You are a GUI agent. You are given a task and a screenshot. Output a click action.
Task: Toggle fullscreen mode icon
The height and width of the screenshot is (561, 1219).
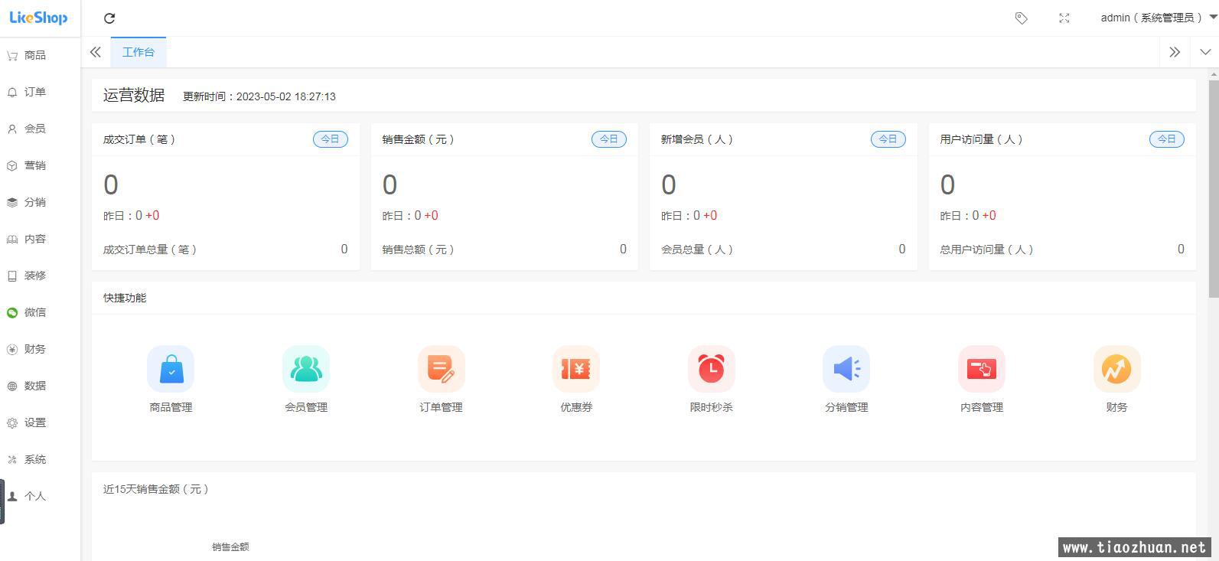click(1064, 18)
